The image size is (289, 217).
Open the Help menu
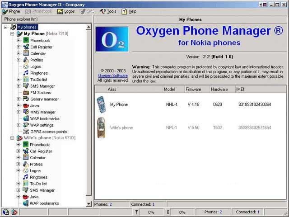(129, 11)
